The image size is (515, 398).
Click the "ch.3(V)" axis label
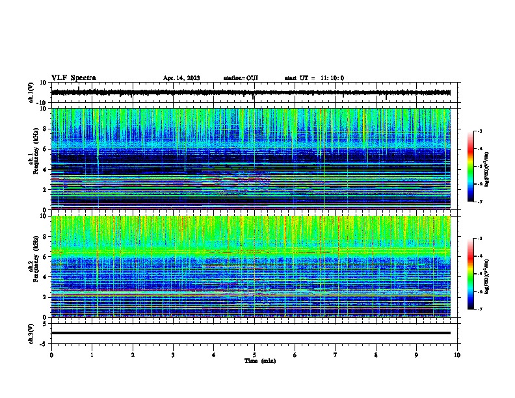click(x=31, y=334)
